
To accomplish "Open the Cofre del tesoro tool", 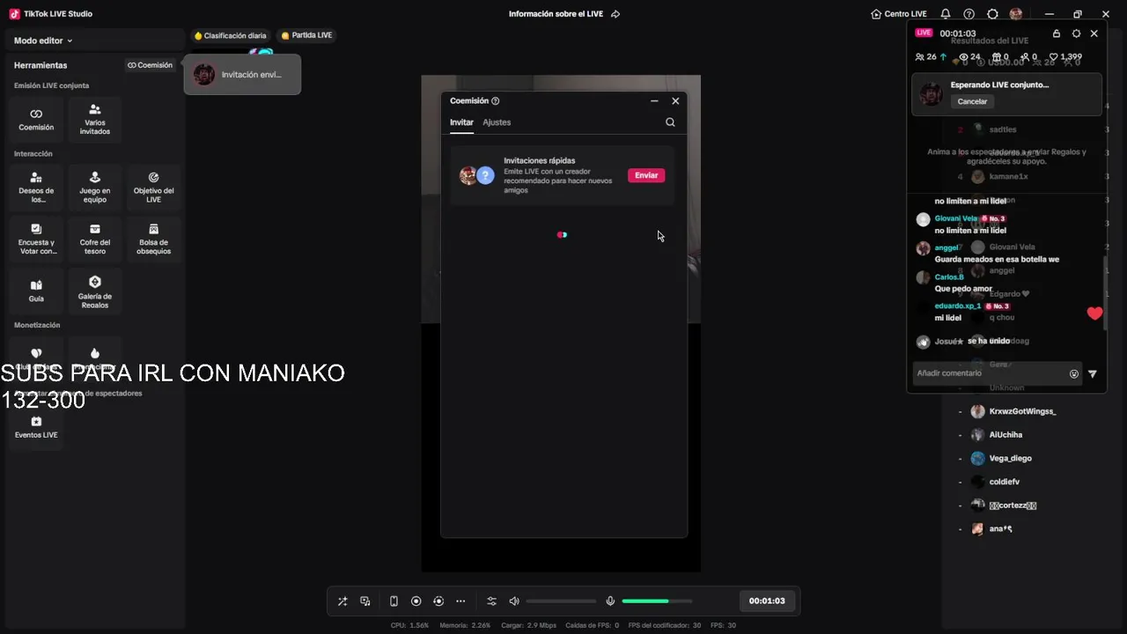I will [x=95, y=239].
